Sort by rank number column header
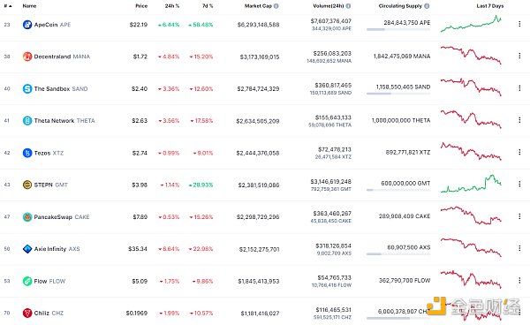This screenshot has height=325, width=530. point(8,6)
